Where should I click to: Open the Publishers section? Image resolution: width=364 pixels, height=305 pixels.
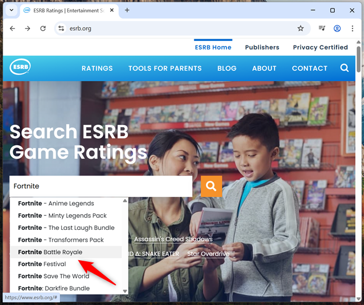coord(262,47)
